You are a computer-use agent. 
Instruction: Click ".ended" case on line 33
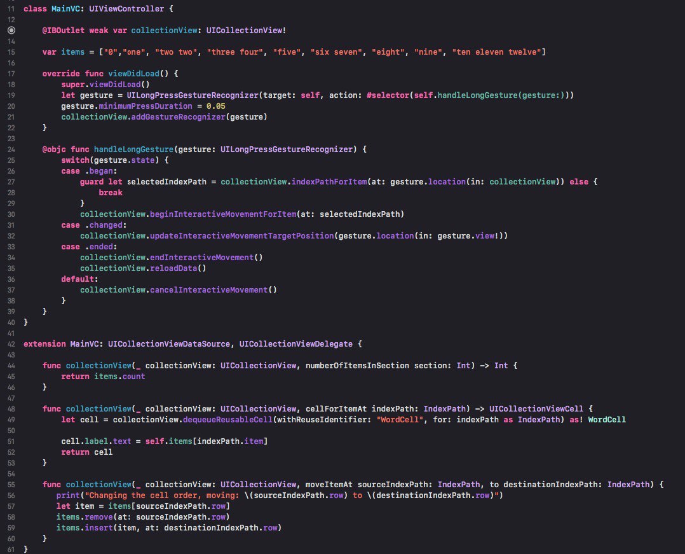click(98, 247)
